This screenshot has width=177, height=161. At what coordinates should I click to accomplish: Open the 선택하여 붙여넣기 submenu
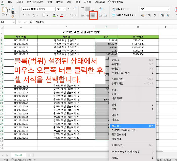tap(132, 73)
